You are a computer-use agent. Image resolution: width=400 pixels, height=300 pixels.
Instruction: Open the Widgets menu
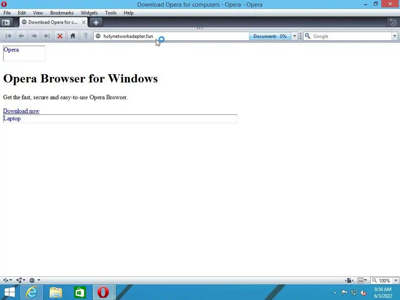point(89,13)
